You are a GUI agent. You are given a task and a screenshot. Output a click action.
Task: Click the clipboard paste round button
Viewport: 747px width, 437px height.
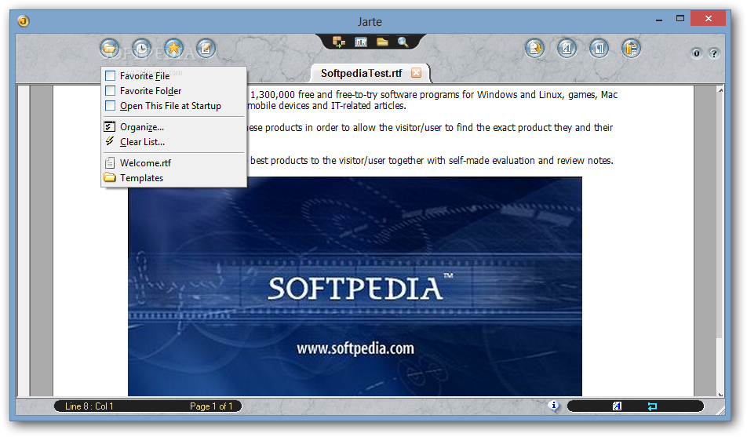tap(631, 48)
